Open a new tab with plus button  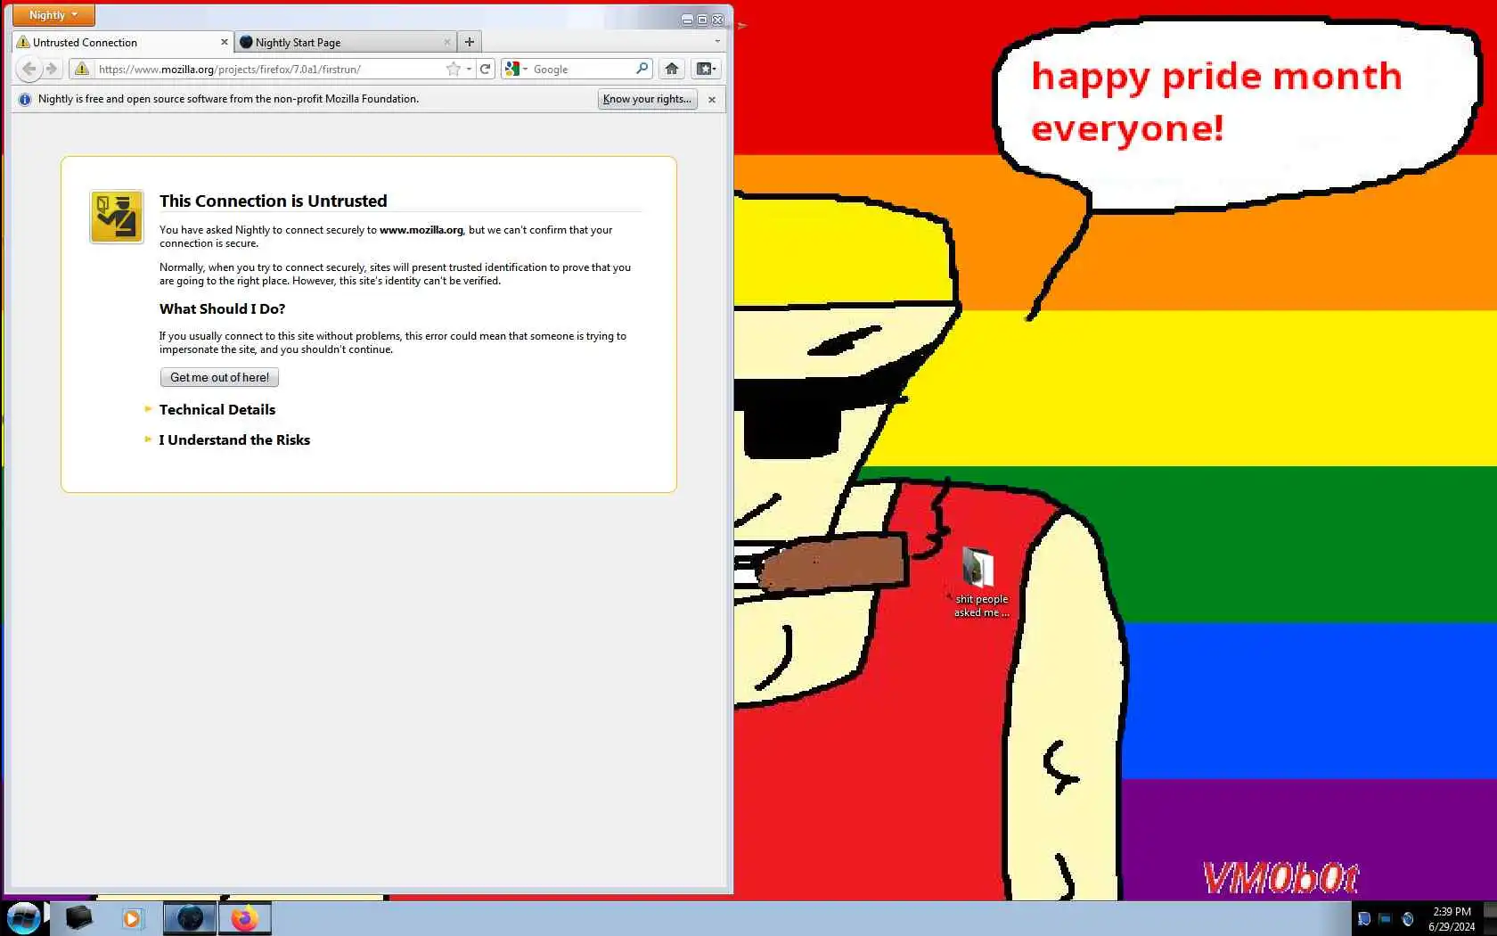click(x=470, y=42)
